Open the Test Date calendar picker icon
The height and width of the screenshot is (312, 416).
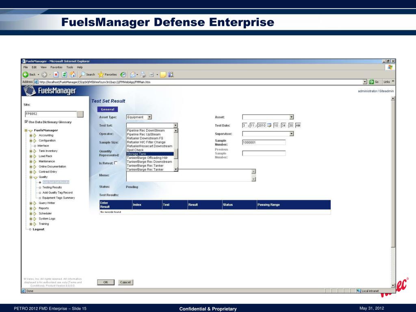tap(269, 125)
